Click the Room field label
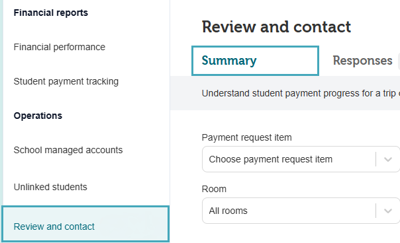 tap(214, 189)
